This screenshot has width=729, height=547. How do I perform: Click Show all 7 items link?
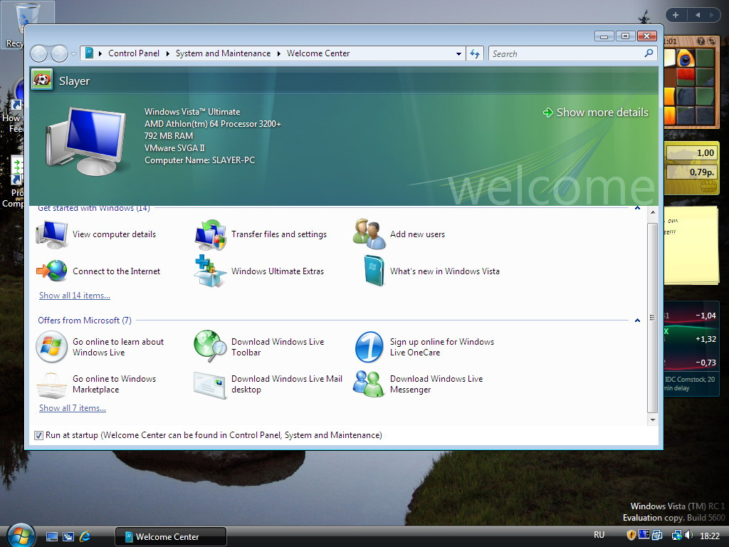pos(73,408)
